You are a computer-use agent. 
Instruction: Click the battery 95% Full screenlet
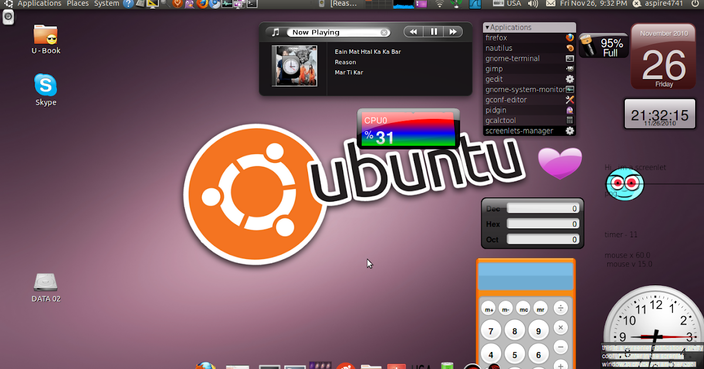pyautogui.click(x=603, y=47)
